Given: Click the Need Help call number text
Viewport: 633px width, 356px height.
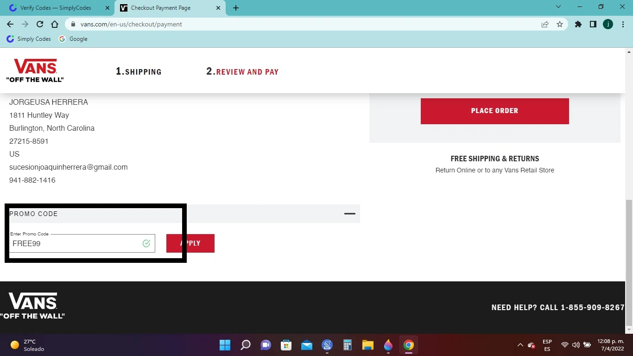Looking at the screenshot, I should [558, 307].
